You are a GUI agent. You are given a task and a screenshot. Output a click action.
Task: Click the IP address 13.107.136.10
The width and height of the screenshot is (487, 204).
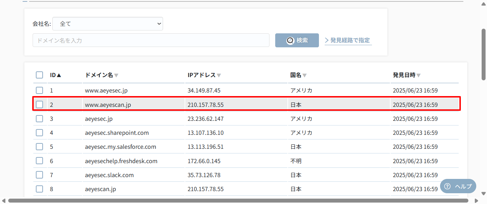point(205,133)
